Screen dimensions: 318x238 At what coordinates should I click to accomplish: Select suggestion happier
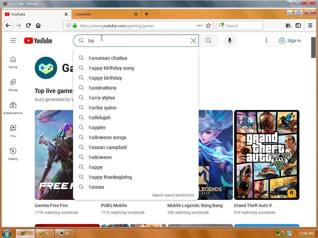click(x=136, y=127)
